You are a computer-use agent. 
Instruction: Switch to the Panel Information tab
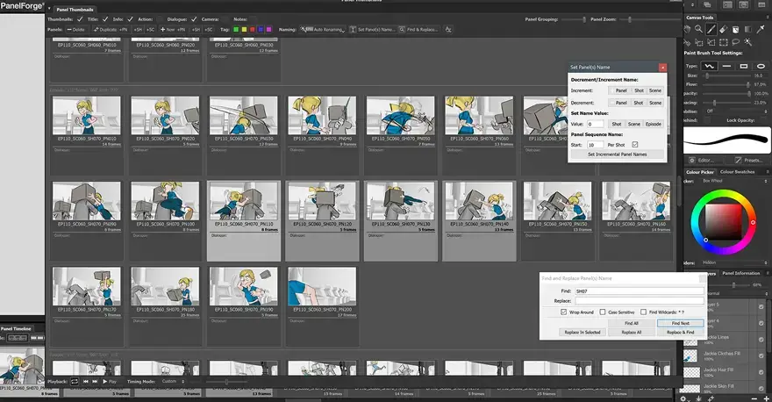741,273
